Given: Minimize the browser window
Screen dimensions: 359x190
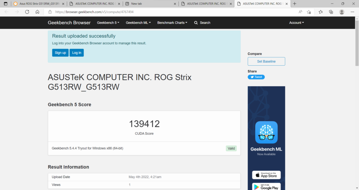Looking at the screenshot, I should [x=332, y=3].
